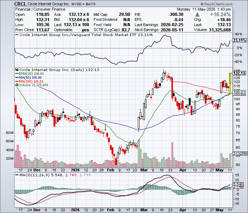248x213 pixels.
Task: Click the MACD signal value 2.749 in legend
Action: tap(71, 175)
